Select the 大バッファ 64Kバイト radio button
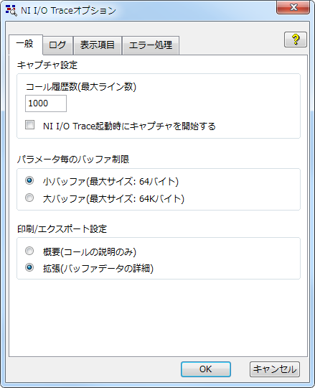 [x=29, y=198]
